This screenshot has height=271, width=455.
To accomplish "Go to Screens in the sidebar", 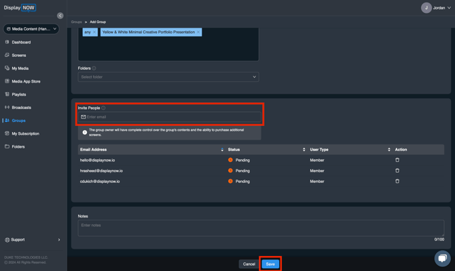I will pyautogui.click(x=19, y=56).
